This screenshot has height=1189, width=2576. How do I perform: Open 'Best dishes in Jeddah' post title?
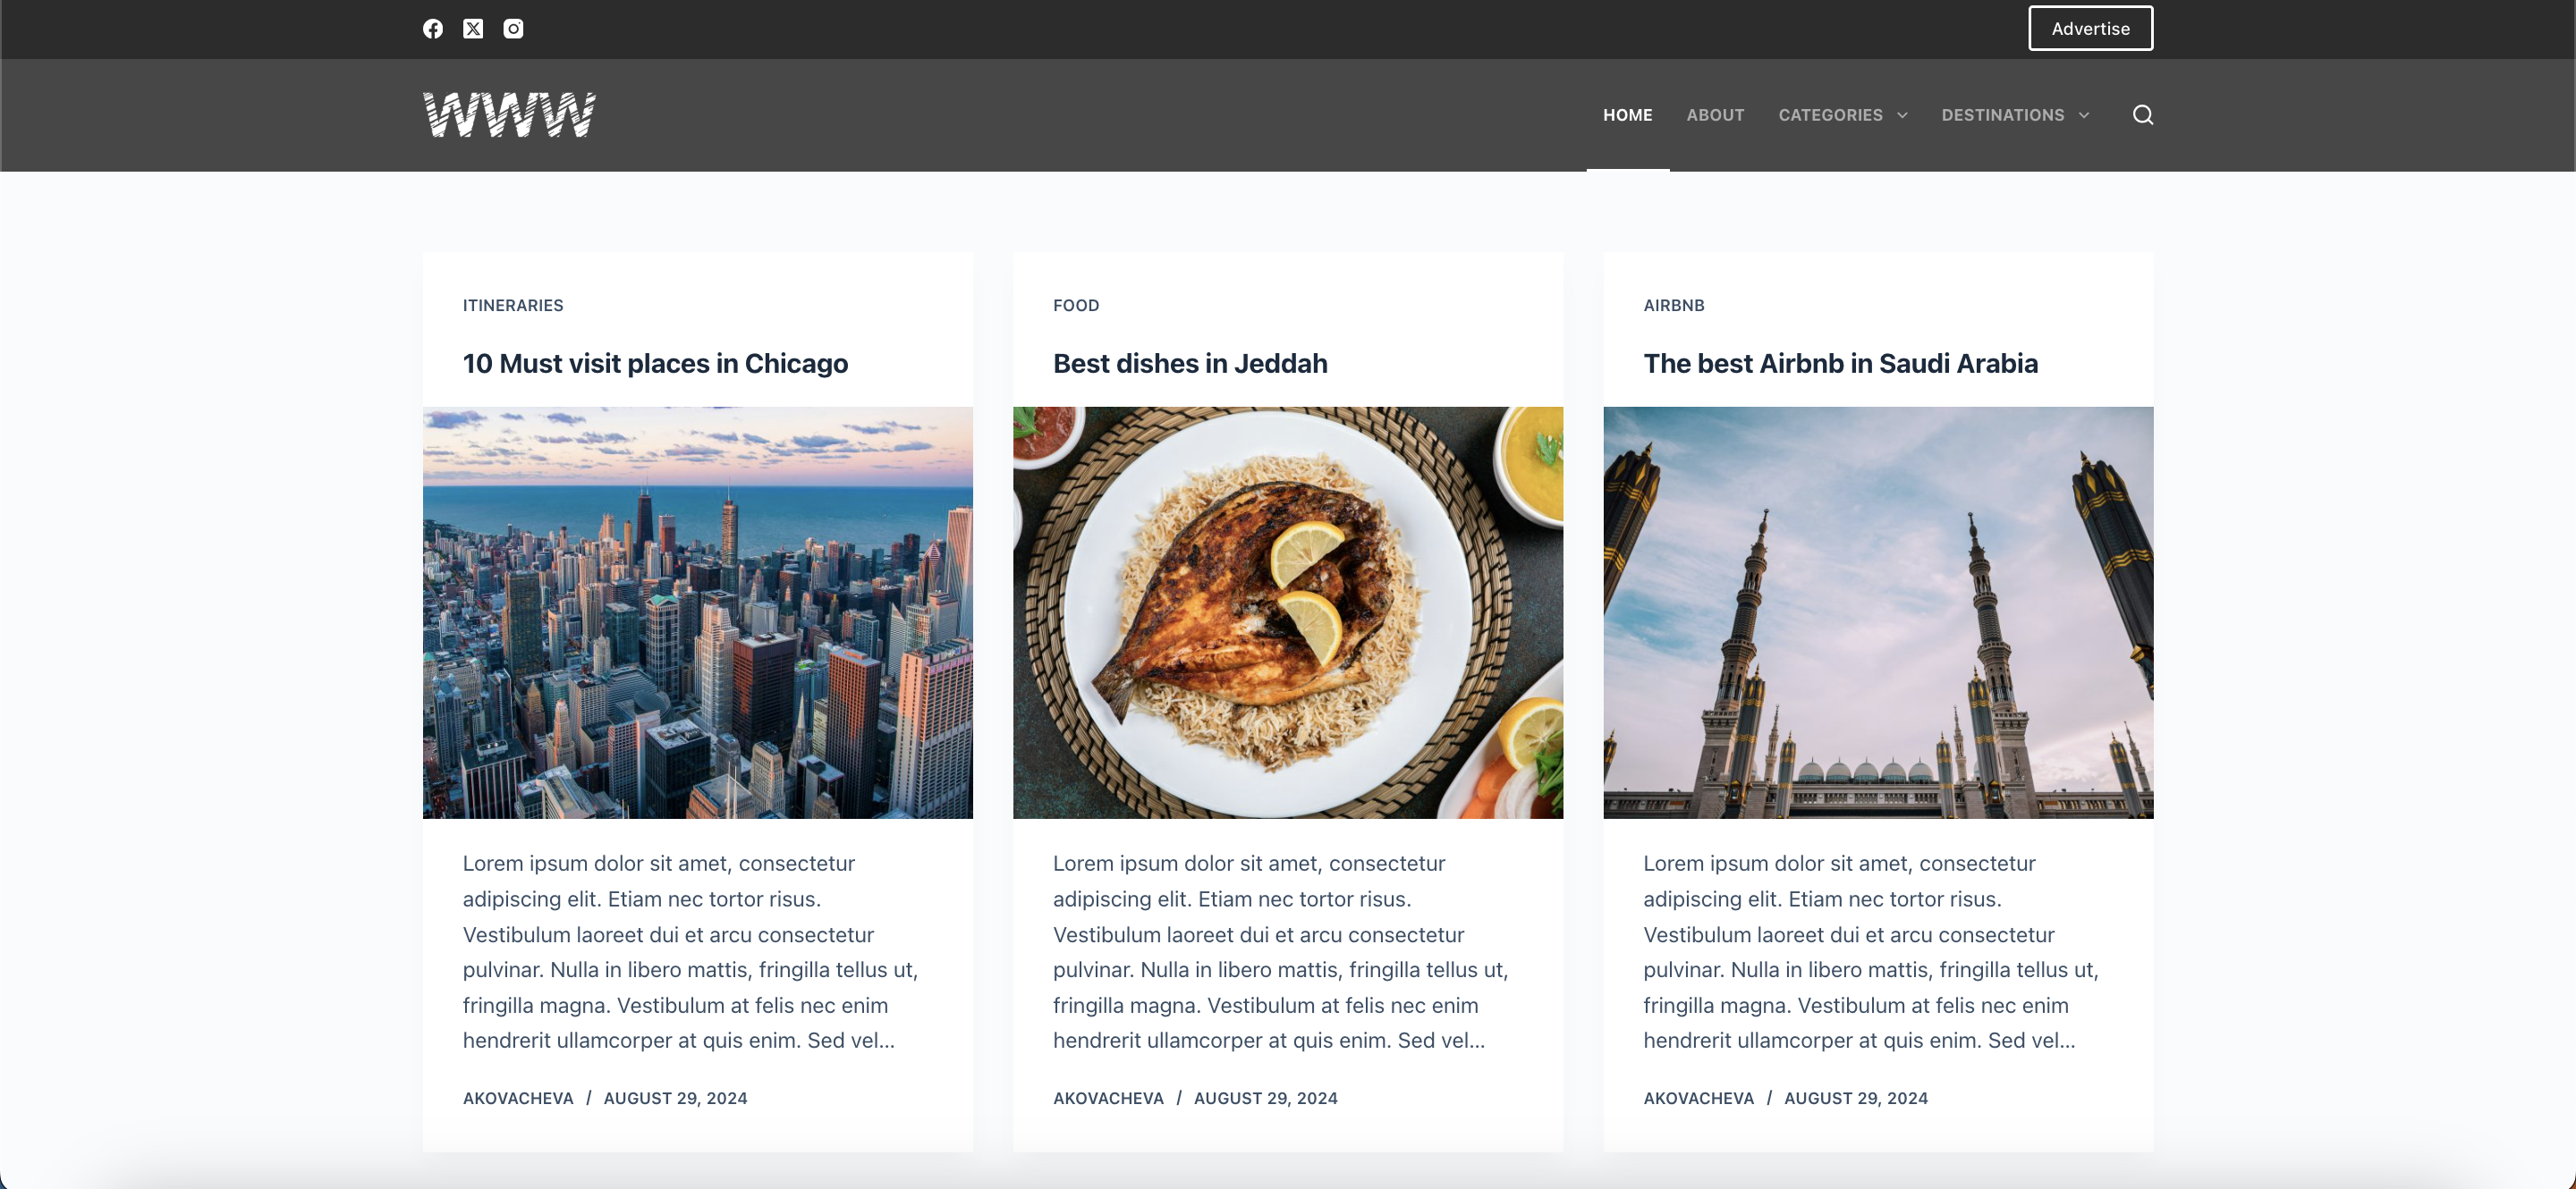[x=1190, y=364]
